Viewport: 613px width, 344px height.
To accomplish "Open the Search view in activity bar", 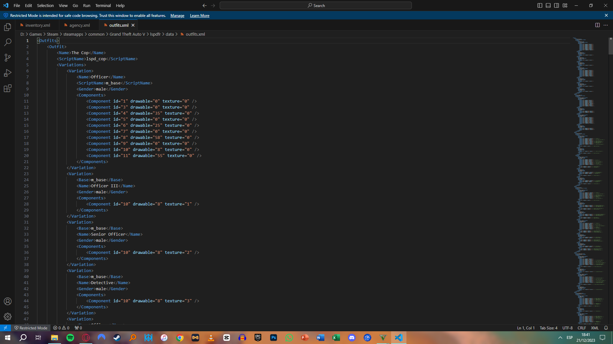I will (8, 42).
